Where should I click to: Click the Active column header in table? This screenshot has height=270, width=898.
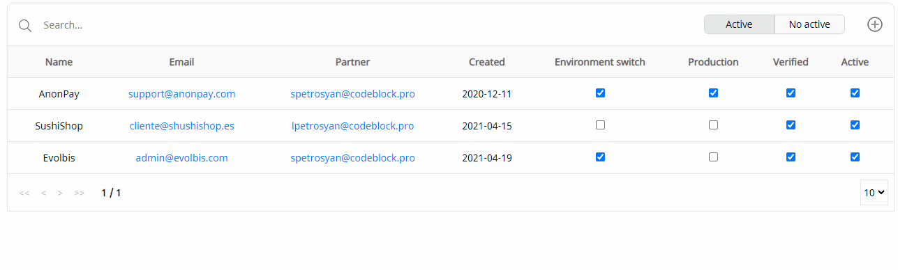click(x=855, y=62)
